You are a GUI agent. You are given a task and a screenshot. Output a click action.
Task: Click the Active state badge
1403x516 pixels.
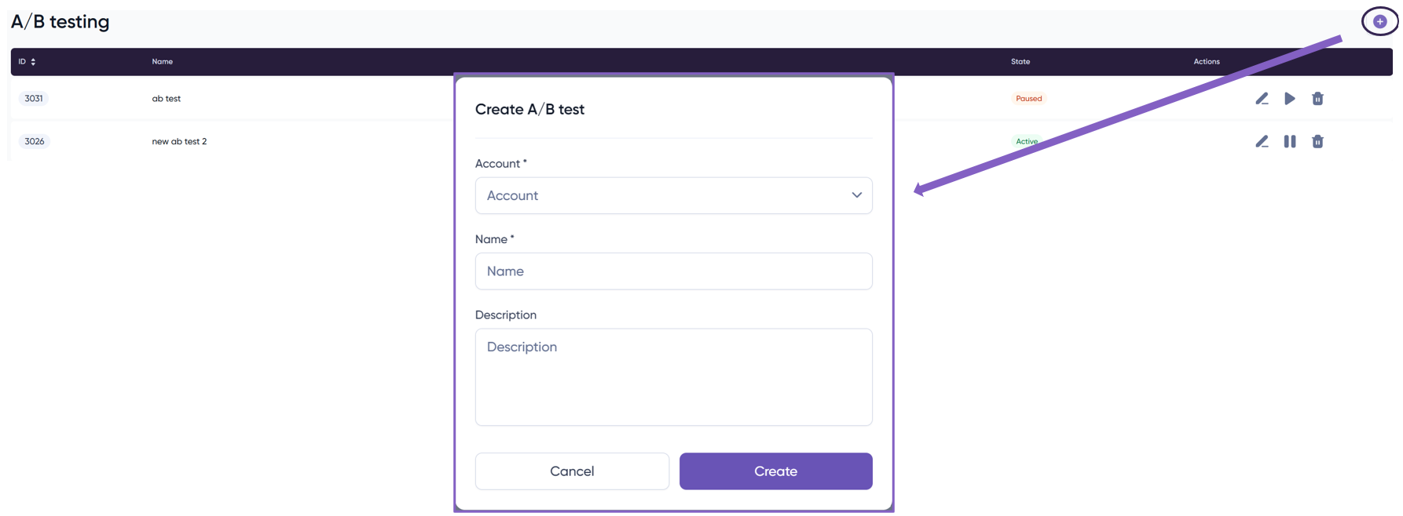coord(1026,142)
